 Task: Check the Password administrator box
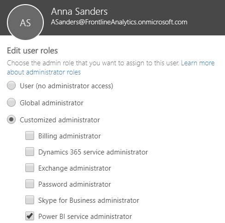30,184
